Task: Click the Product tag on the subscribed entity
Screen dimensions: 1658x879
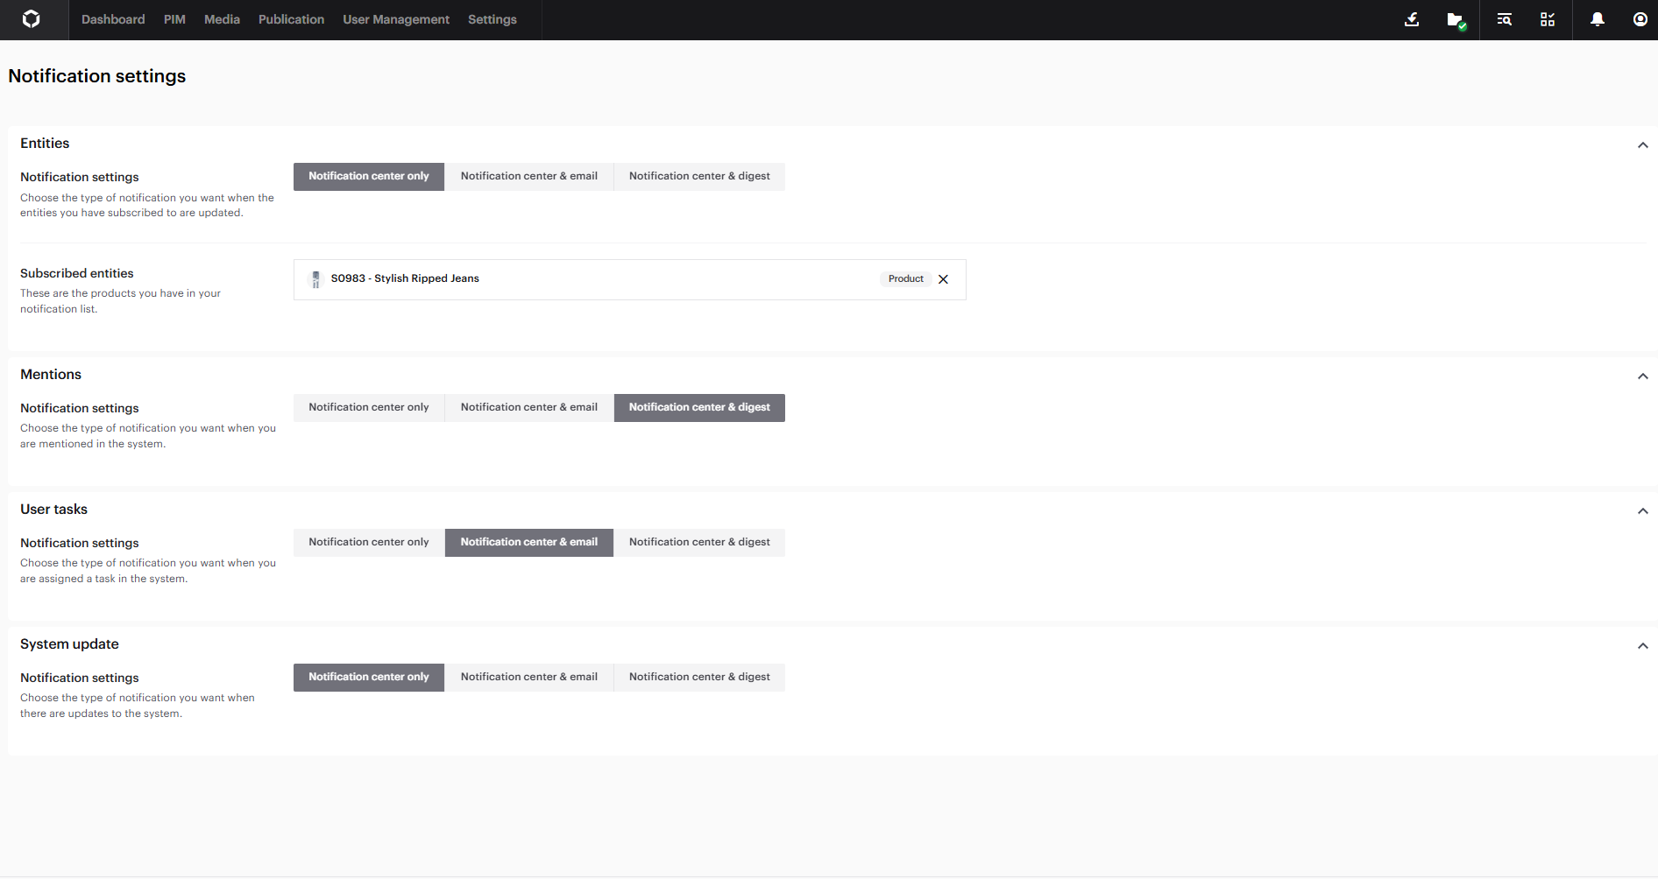Action: (x=905, y=279)
